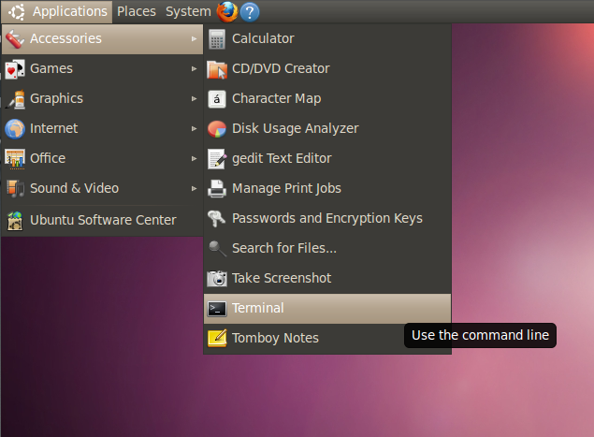Image resolution: width=594 pixels, height=437 pixels.
Task: Open Tomboy Notes entry
Action: (327, 338)
